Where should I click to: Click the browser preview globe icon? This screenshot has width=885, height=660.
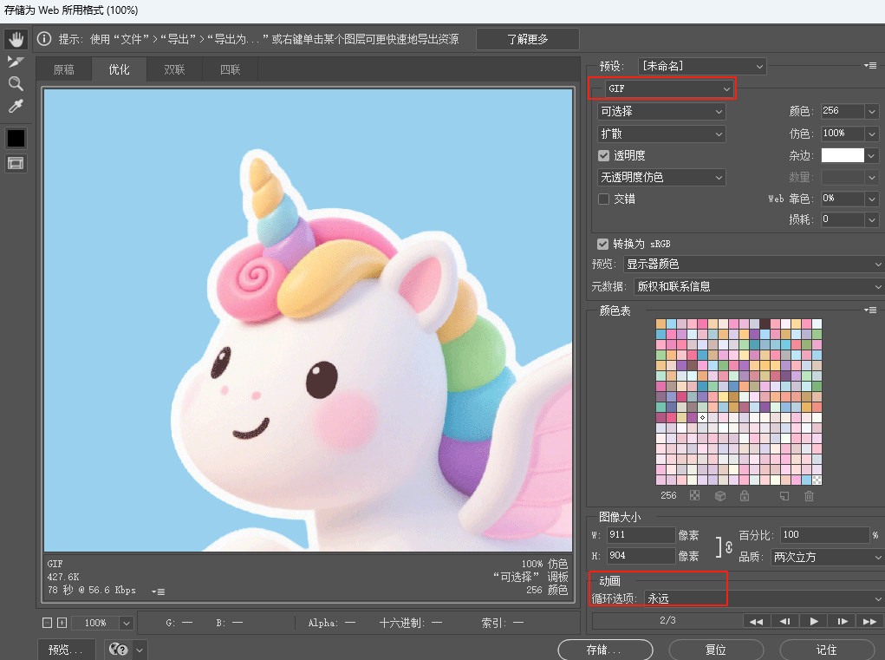click(x=119, y=650)
